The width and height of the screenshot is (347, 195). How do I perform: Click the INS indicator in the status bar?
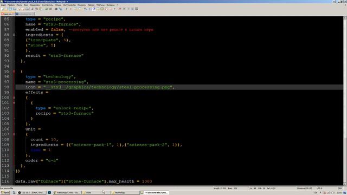340,188
